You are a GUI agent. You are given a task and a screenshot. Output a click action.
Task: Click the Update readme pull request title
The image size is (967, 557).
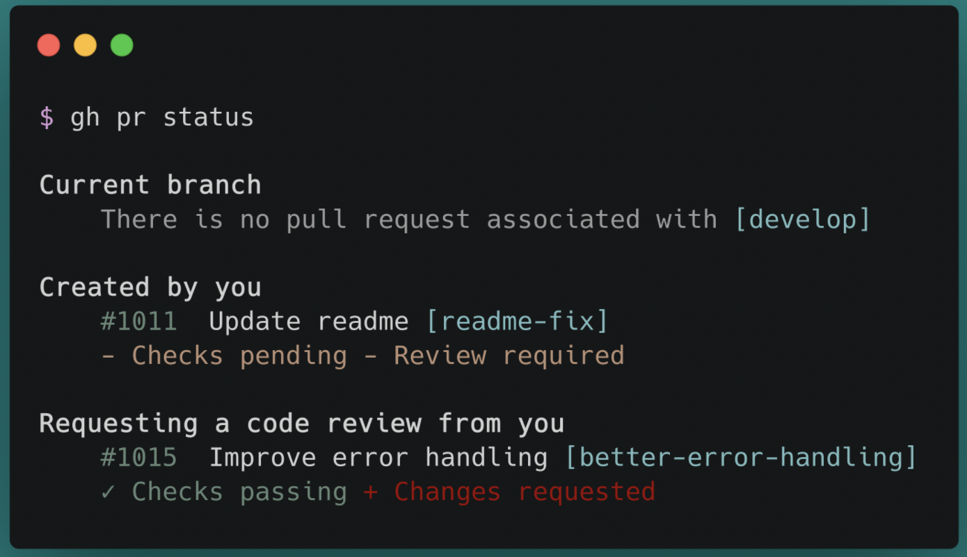(x=309, y=322)
